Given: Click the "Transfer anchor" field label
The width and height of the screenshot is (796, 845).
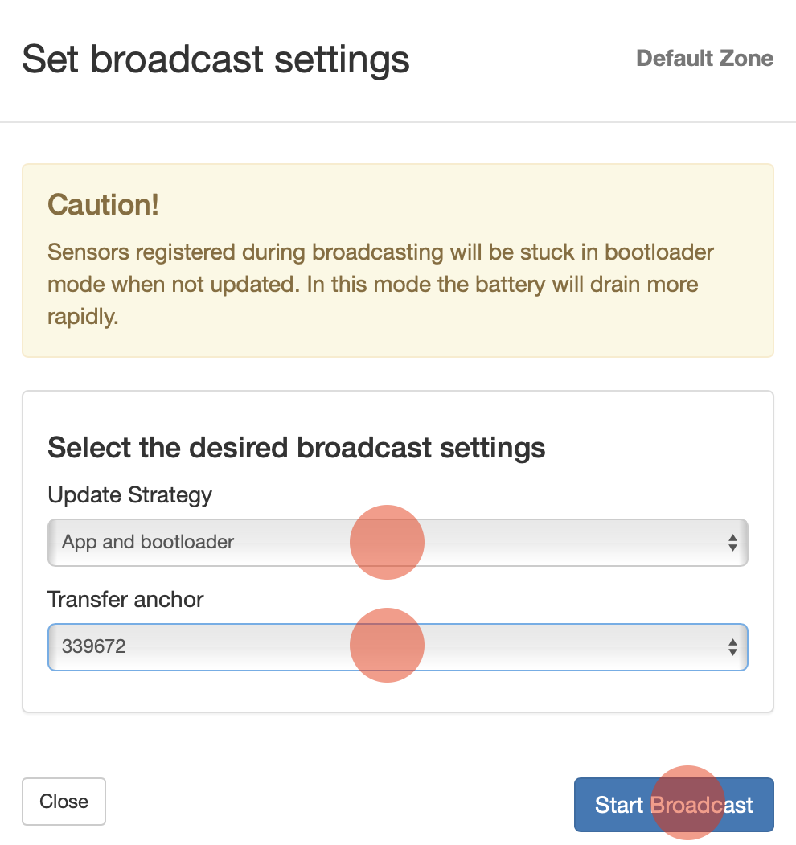Looking at the screenshot, I should click(x=125, y=599).
